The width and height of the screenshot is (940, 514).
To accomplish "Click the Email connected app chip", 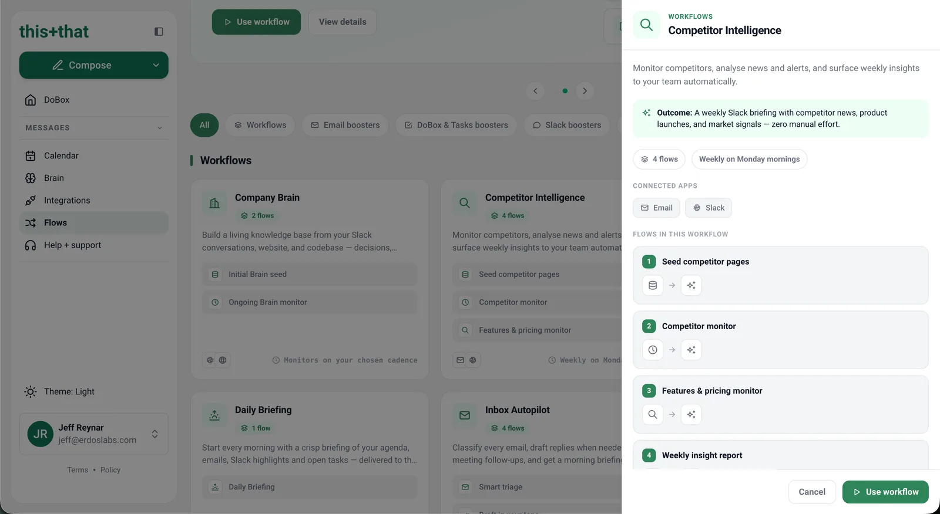I will tap(656, 208).
